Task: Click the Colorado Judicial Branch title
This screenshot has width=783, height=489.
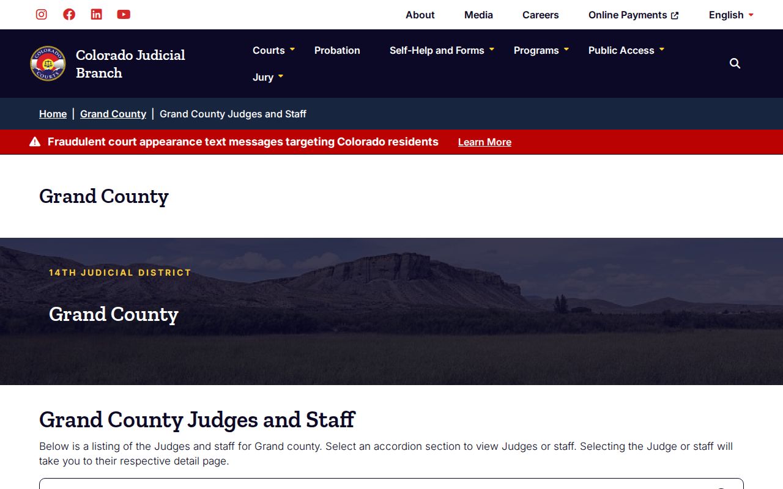Action: tap(130, 64)
